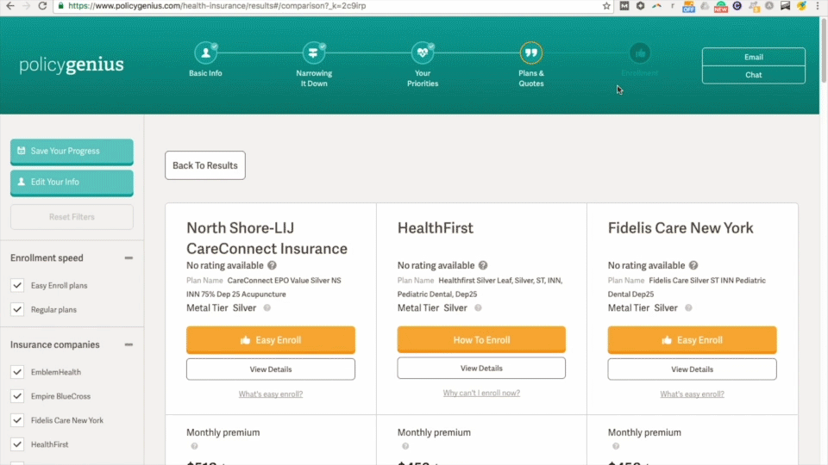828x465 pixels.
Task: Click the rating help icon for HealthFirst
Action: (483, 265)
